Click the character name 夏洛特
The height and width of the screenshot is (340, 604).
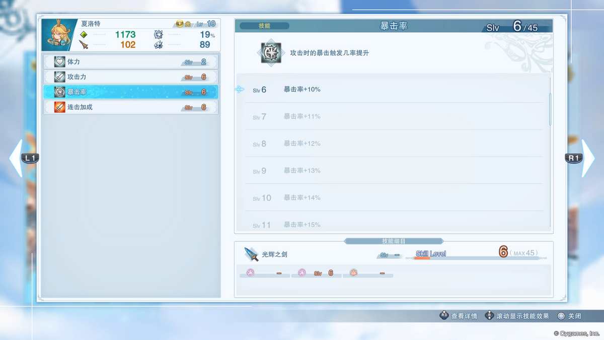pyautogui.click(x=91, y=24)
